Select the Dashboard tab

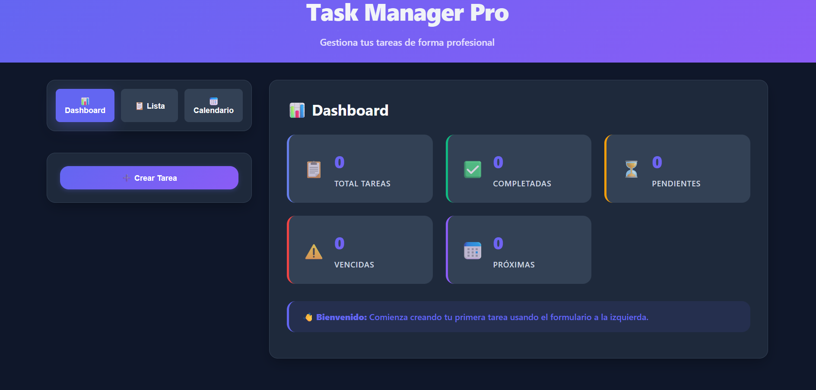point(85,105)
